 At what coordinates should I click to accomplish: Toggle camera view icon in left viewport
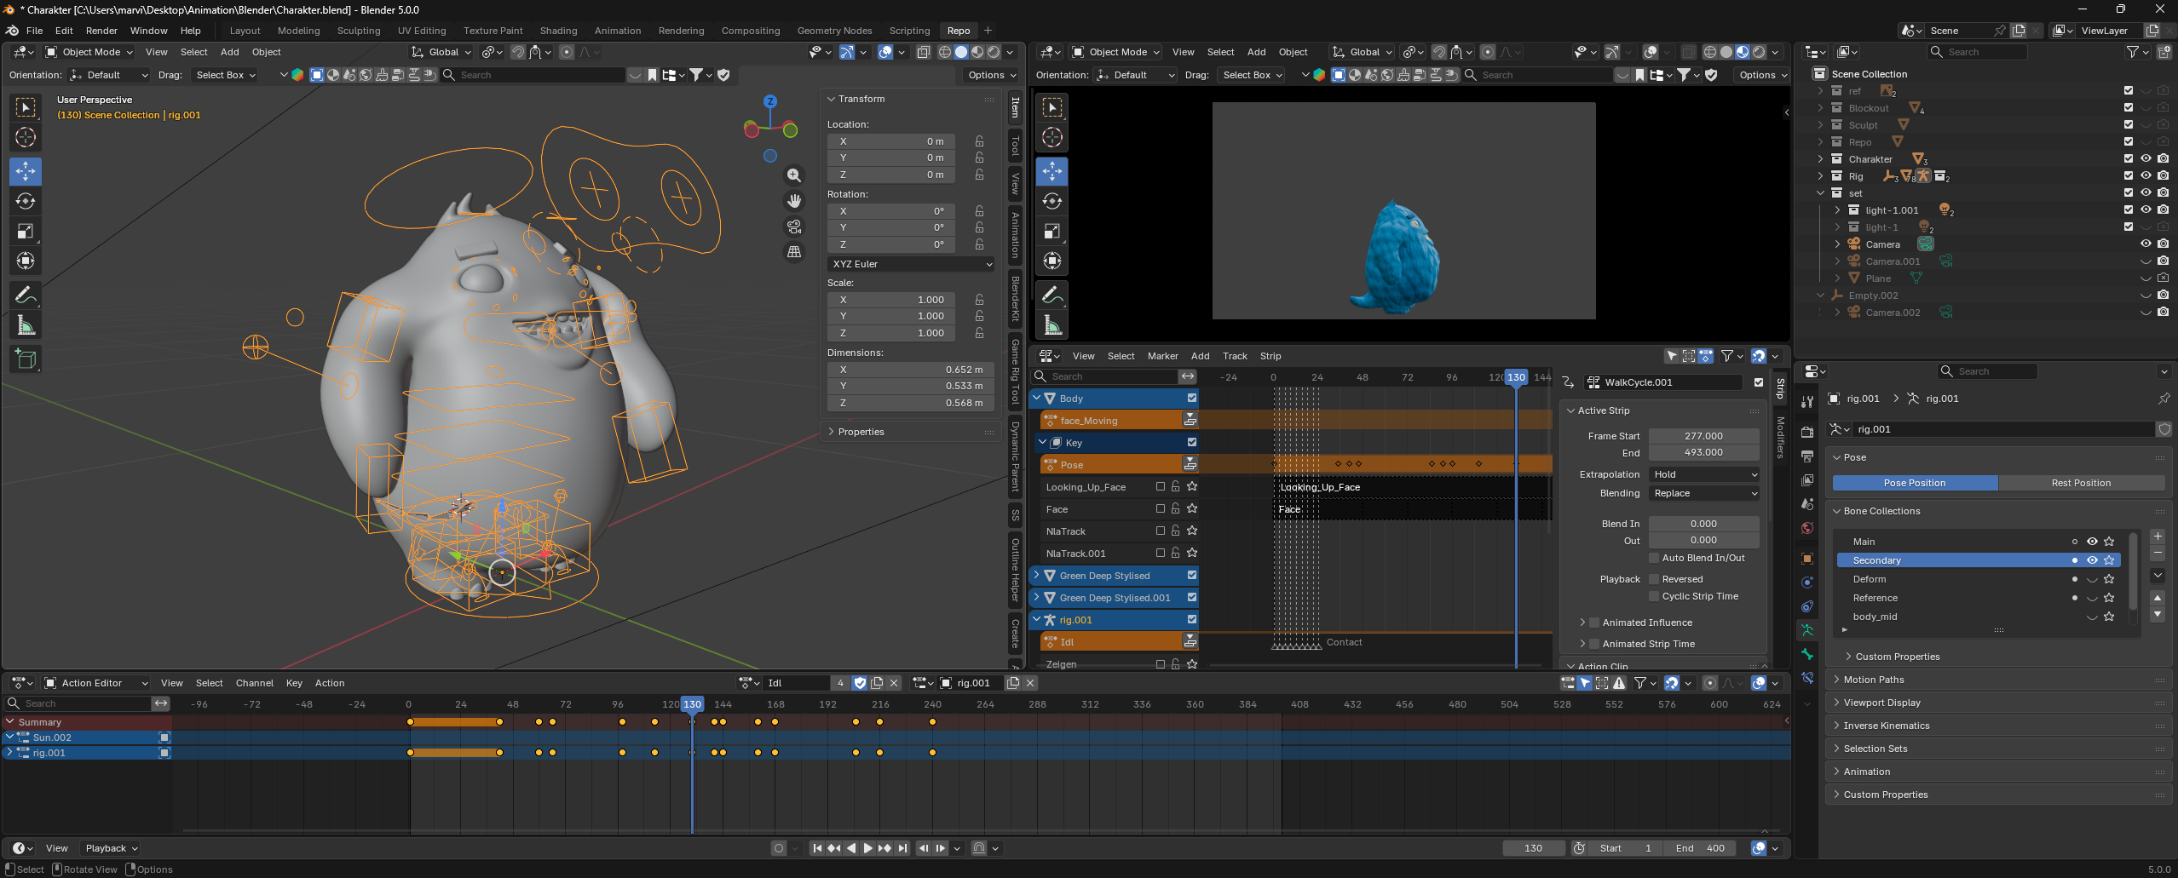click(794, 227)
